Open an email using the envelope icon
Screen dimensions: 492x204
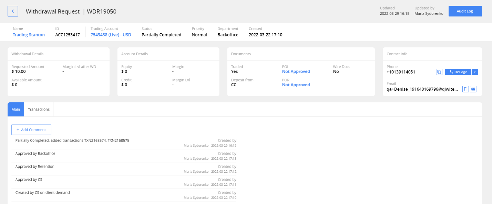coord(473,89)
